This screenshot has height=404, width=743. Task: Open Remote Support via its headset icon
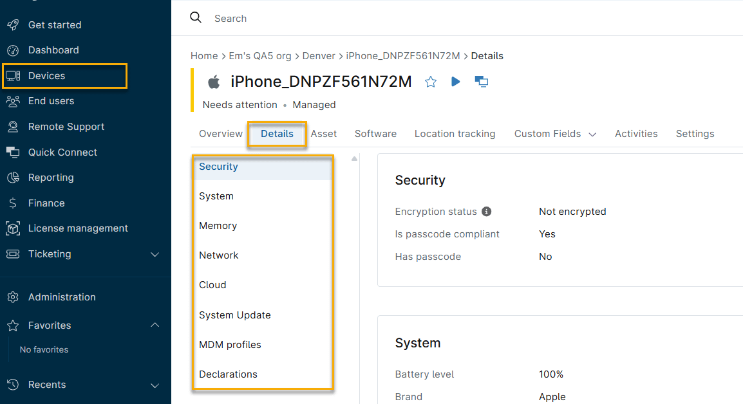pyautogui.click(x=13, y=126)
